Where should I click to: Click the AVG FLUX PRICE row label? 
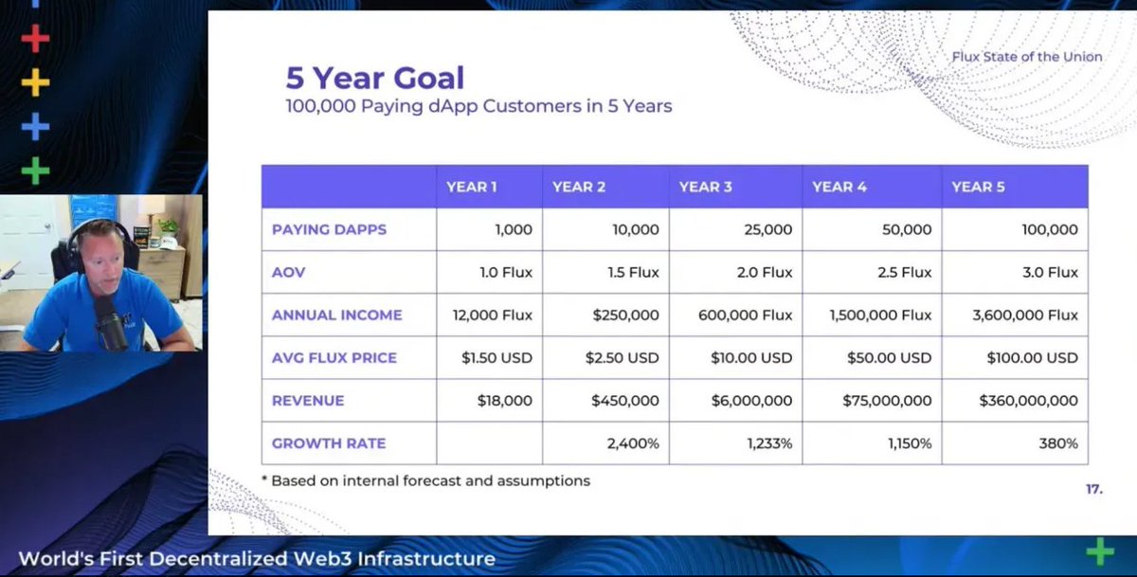click(334, 358)
